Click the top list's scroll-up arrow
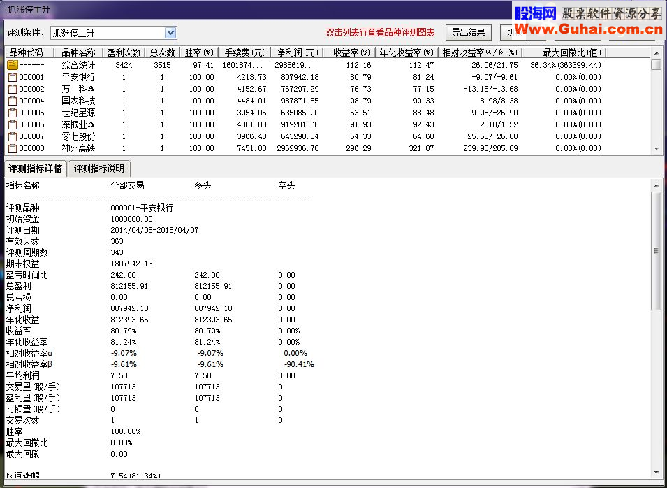 coord(657,53)
